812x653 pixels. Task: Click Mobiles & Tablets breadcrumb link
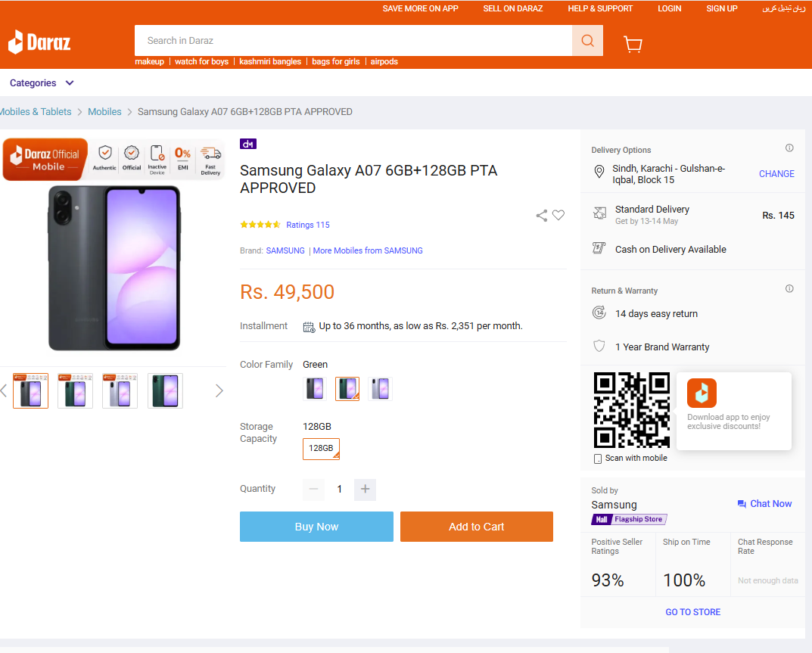tap(36, 112)
